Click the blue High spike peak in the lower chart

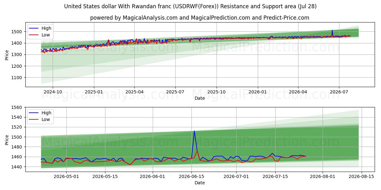[194, 131]
